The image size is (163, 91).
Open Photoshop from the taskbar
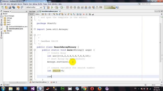point(25,89)
